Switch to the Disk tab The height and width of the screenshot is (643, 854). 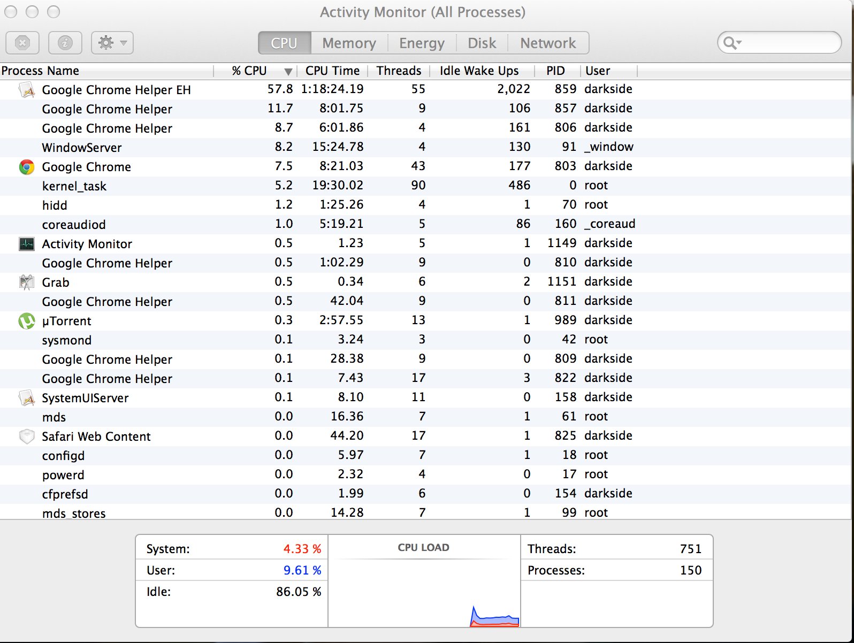482,43
